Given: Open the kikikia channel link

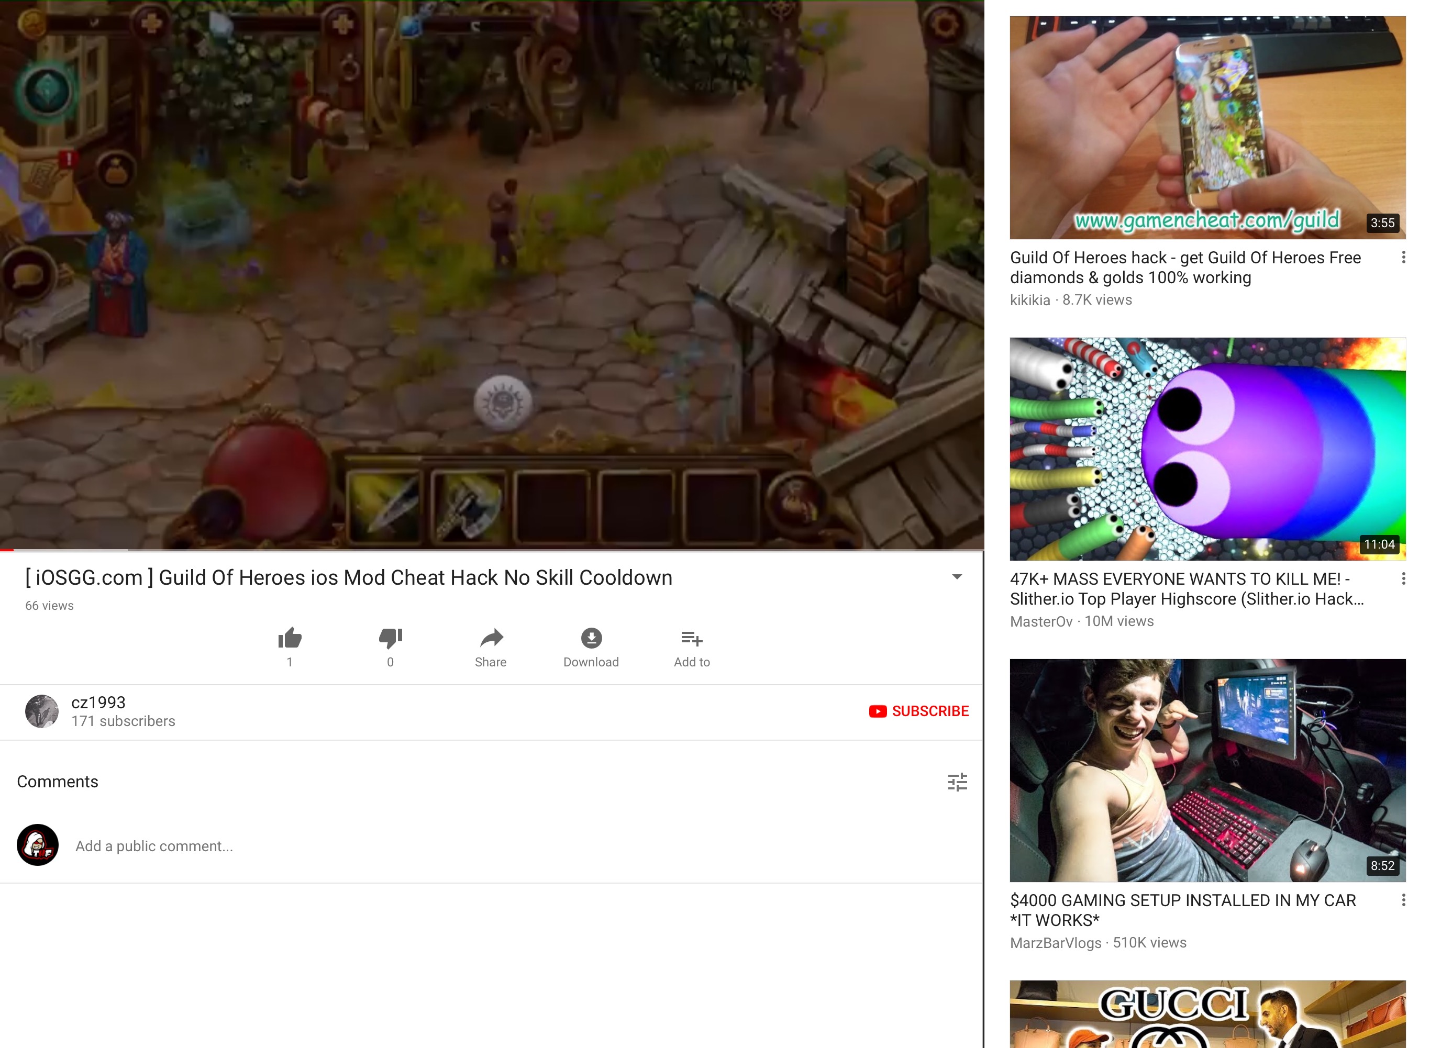Looking at the screenshot, I should tap(1029, 300).
